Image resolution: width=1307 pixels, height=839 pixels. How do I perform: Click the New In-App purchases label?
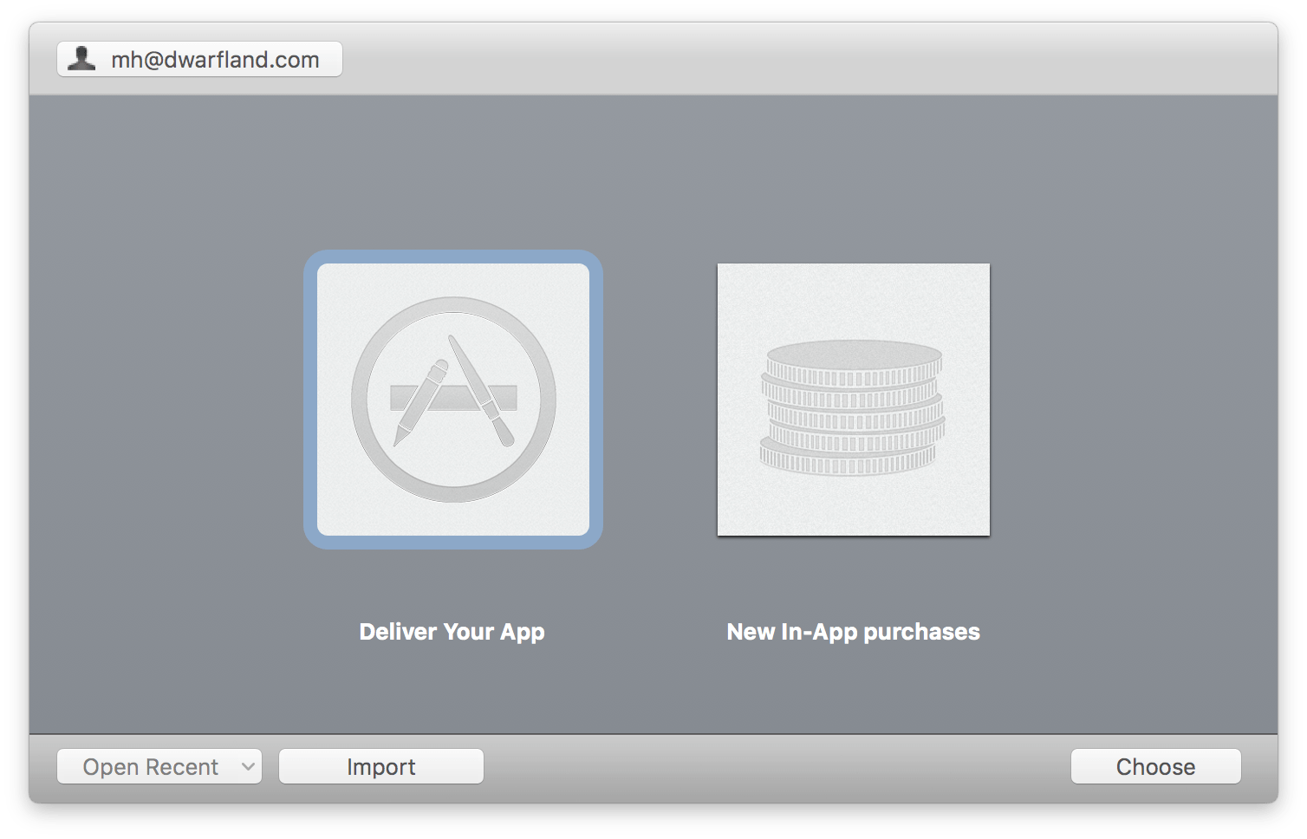(x=853, y=632)
